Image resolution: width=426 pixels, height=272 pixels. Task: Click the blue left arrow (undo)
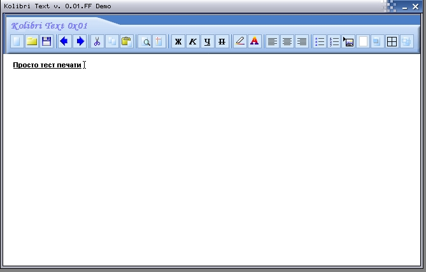(x=64, y=41)
